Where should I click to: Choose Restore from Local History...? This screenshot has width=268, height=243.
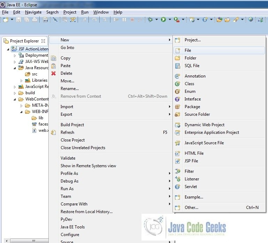click(x=111, y=212)
